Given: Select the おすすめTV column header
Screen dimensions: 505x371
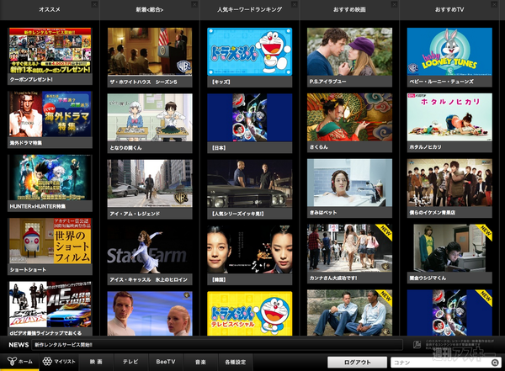Looking at the screenshot, I should pyautogui.click(x=449, y=9).
